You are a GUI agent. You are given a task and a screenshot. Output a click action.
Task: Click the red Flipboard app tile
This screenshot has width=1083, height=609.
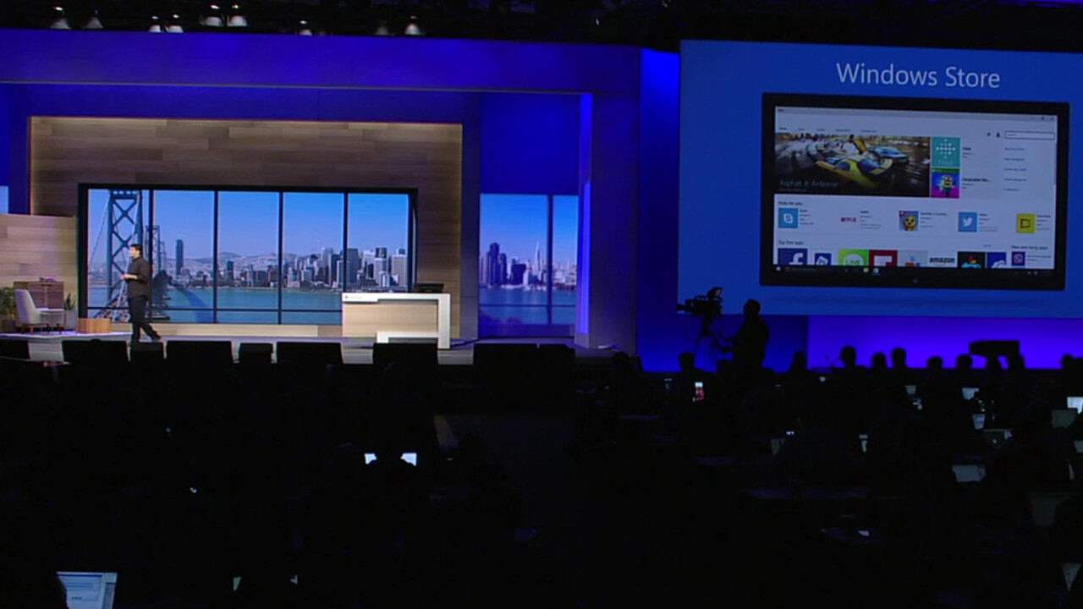882,259
